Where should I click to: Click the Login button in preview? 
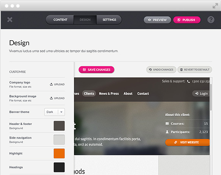point(201,93)
